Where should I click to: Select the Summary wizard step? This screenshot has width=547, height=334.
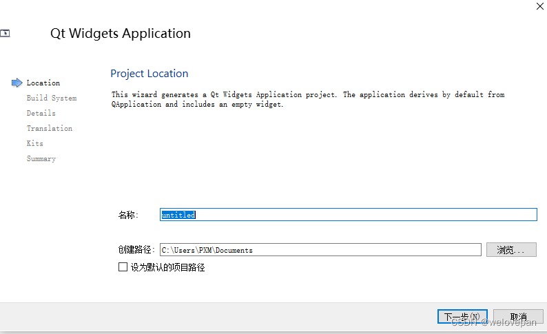click(41, 158)
